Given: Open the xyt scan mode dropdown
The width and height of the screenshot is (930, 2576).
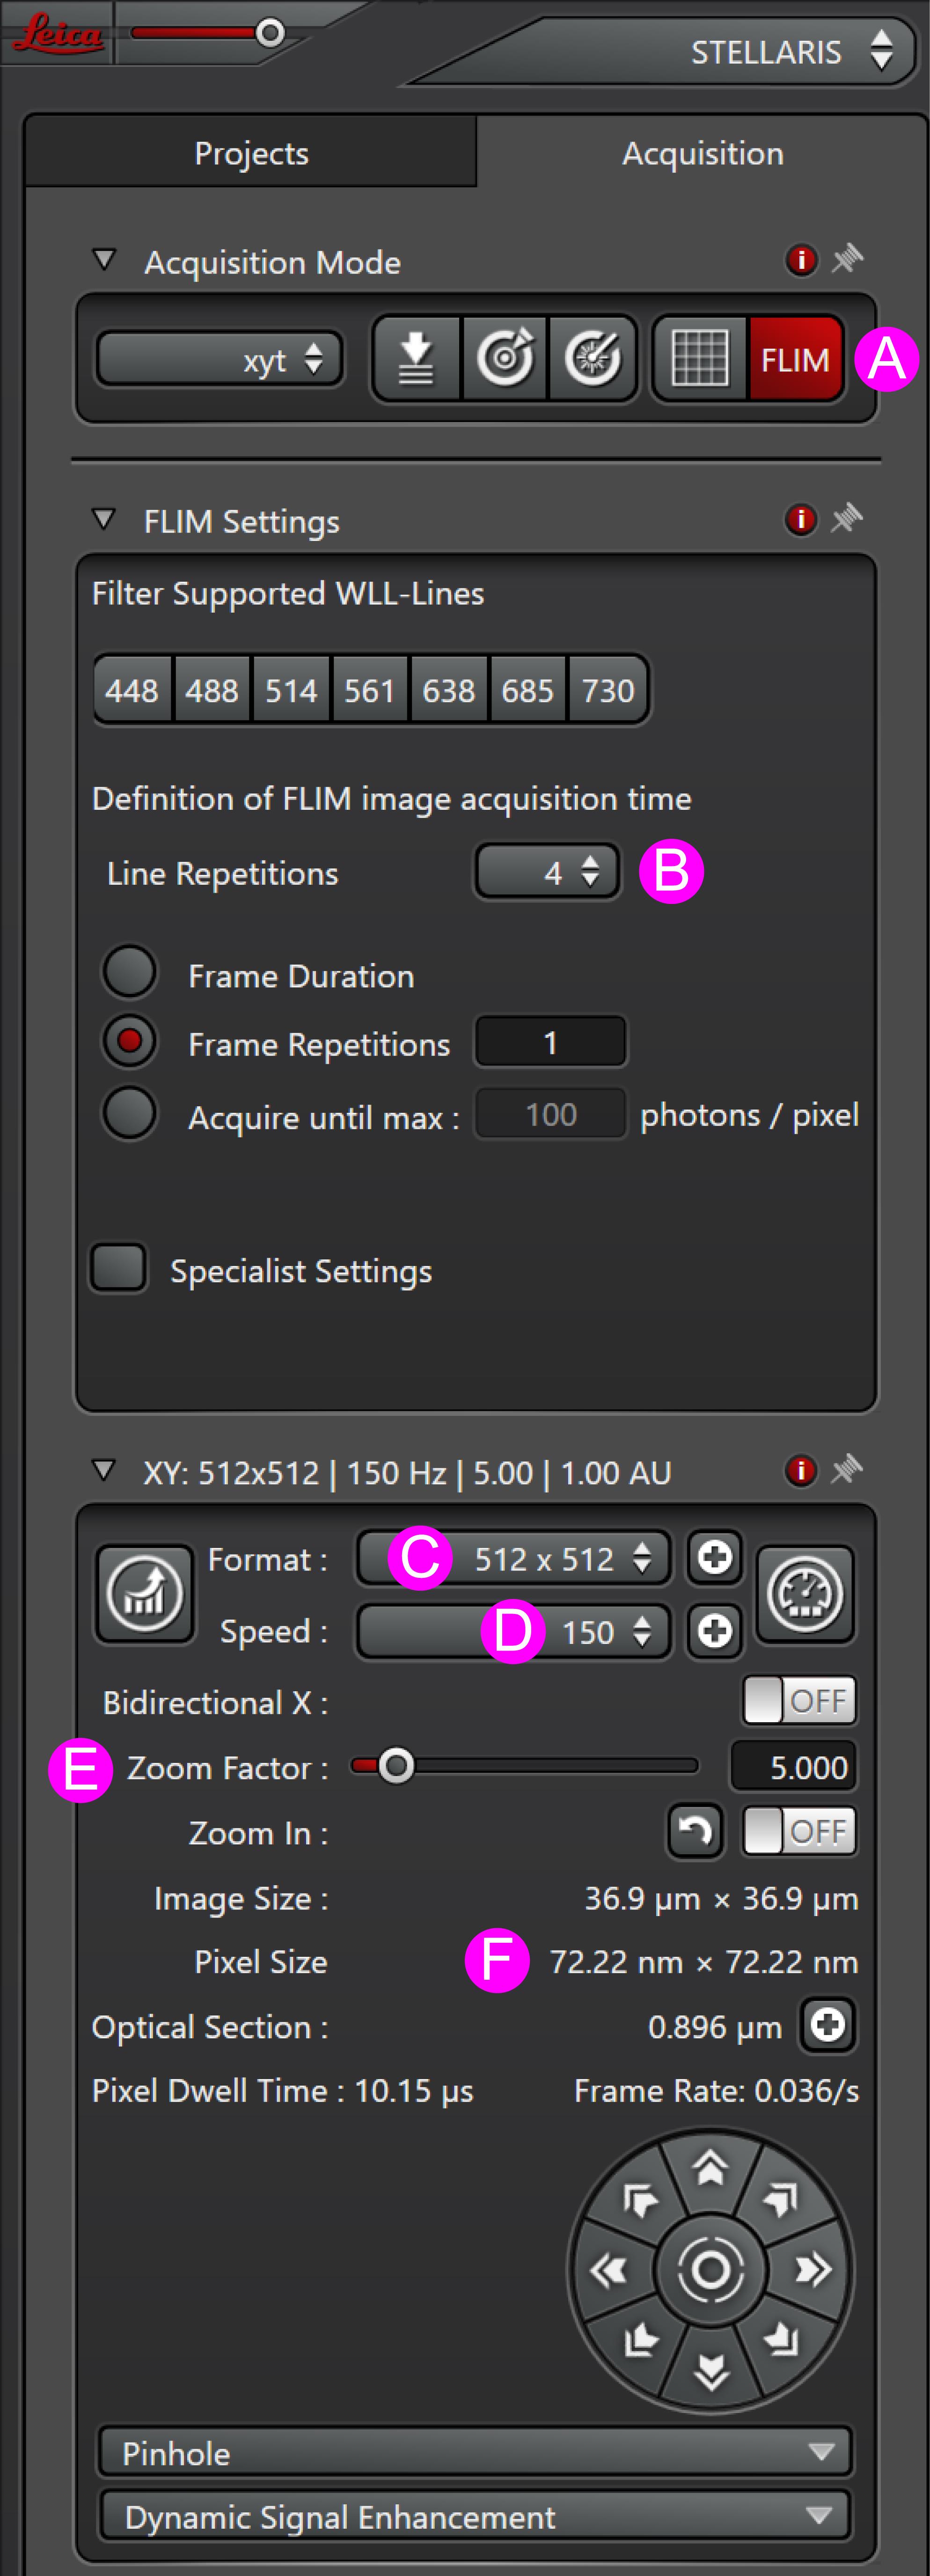Looking at the screenshot, I should (220, 359).
